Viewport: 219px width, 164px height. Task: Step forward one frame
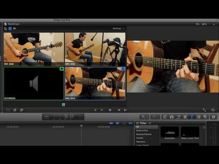[x=102, y=110]
